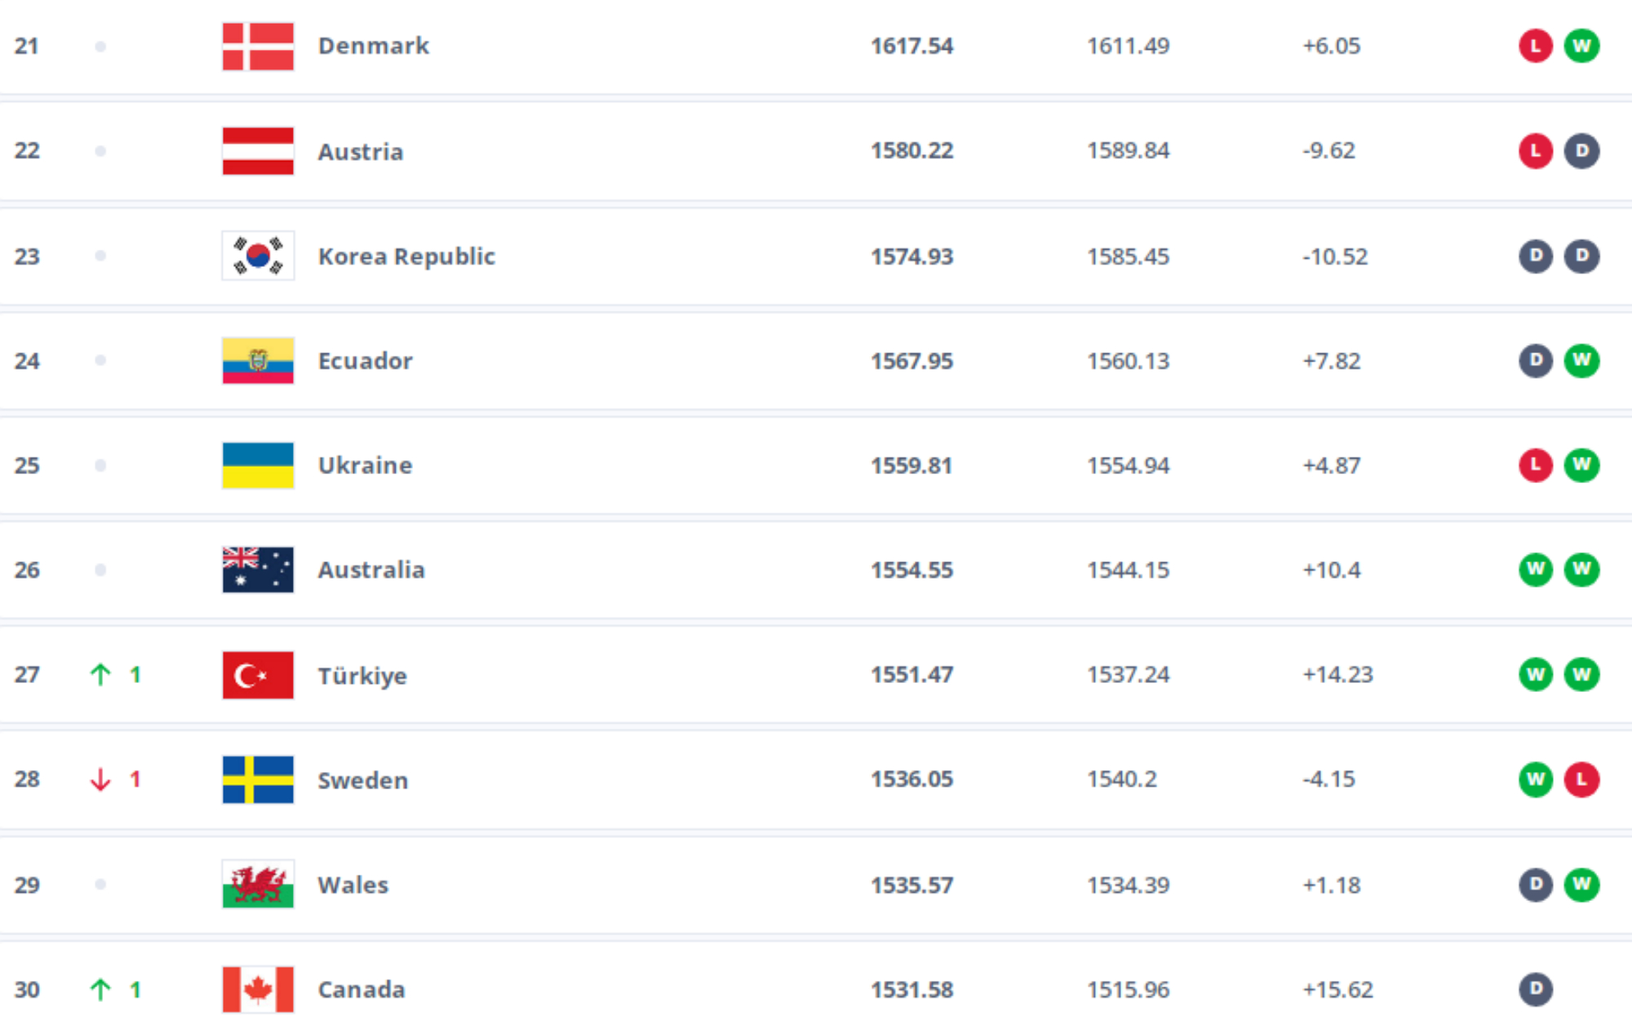Click the Korea Republic flag
This screenshot has height=1029, width=1632.
[x=258, y=256]
